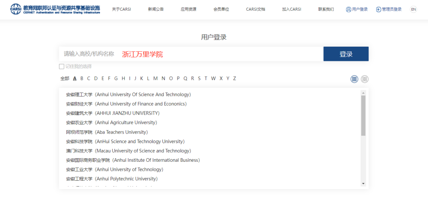Select 安徽理工大学 from the list
The width and height of the screenshot is (428, 210).
[x=128, y=95]
